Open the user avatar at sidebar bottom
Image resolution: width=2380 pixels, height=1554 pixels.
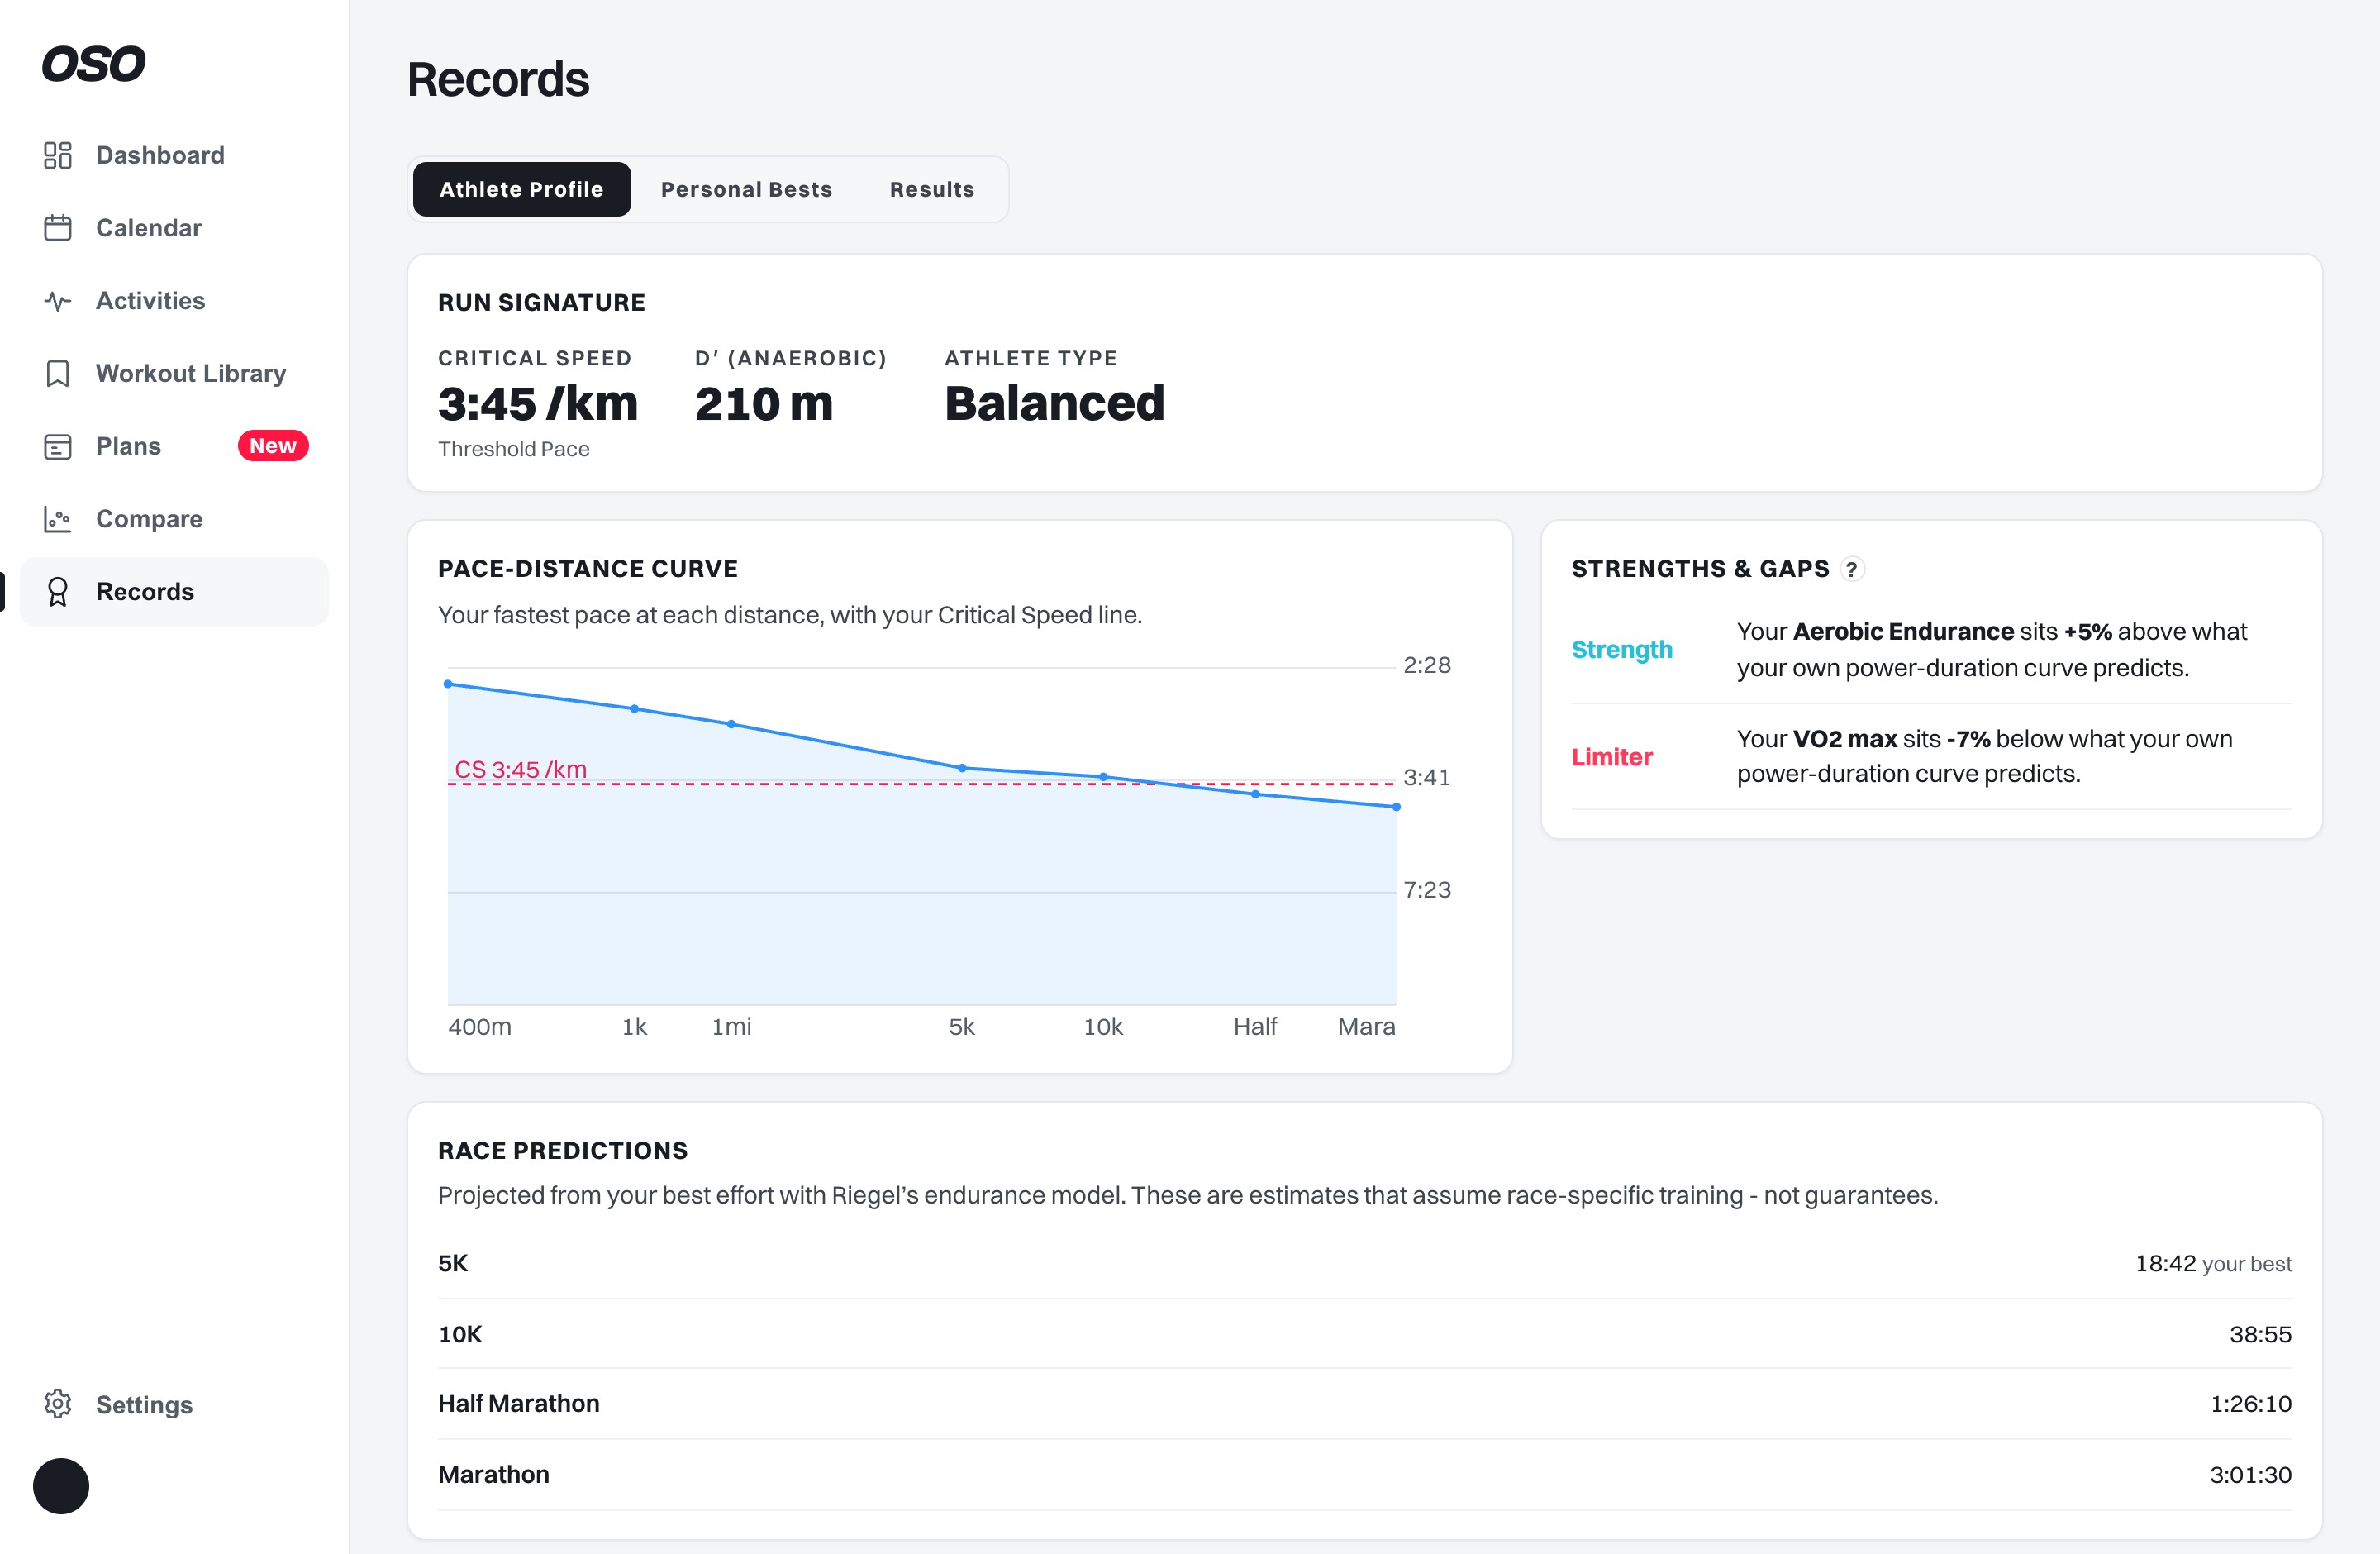click(61, 1486)
